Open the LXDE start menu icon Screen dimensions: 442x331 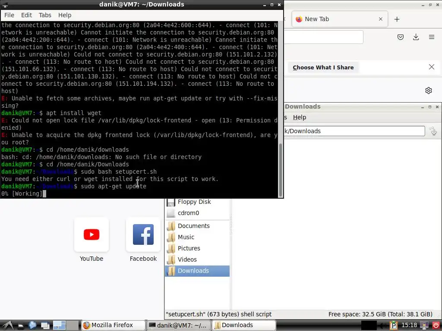[8, 325]
